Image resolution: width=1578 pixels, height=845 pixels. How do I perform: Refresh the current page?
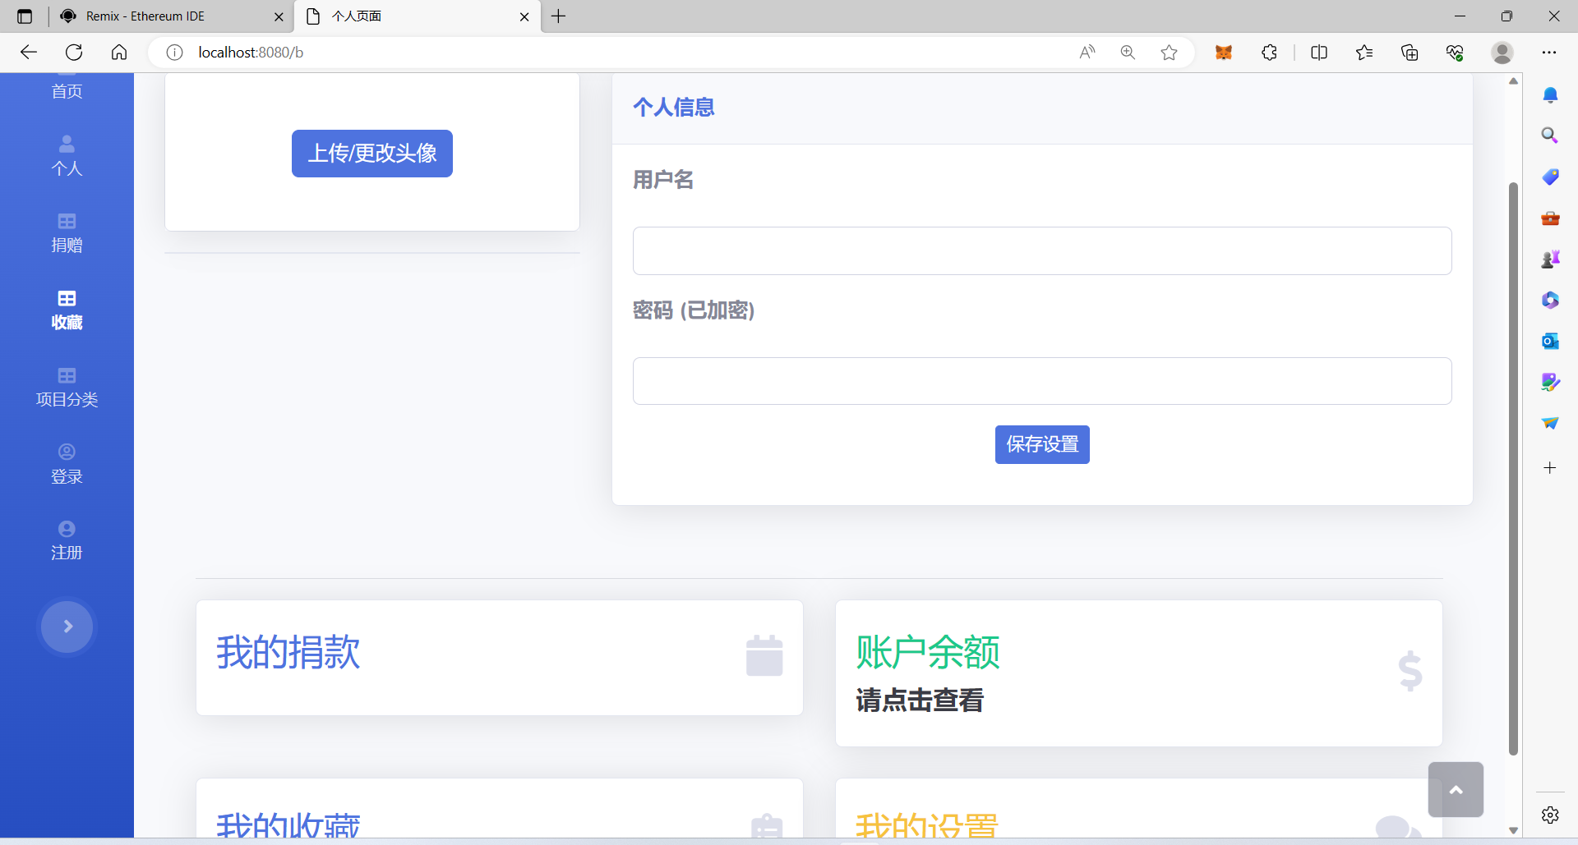pos(74,53)
